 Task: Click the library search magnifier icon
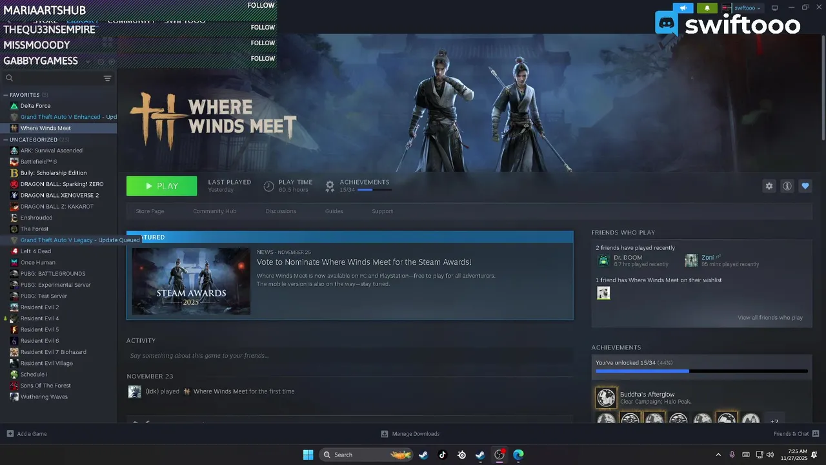[10, 78]
